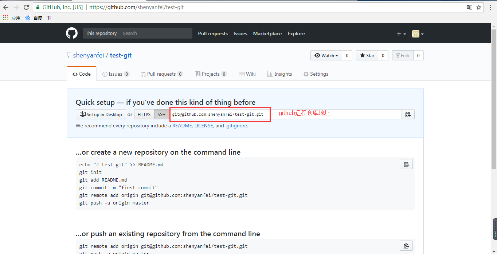Click the 'git init' command line
This screenshot has height=254, width=497.
90,172
